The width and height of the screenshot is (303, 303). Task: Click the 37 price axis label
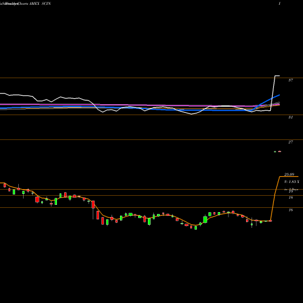pos(290,81)
